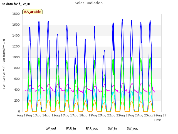Image resolution: width=178 pixels, height=134 pixels.
Task: Click the 1600 y-axis tick label
Action: click(x=16, y=25)
